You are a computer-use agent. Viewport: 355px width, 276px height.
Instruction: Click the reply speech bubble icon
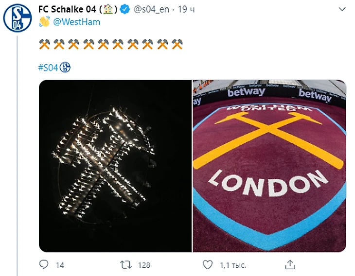44,265
